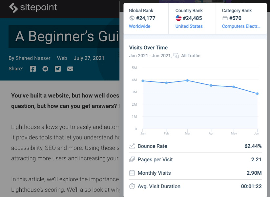The width and height of the screenshot is (270, 197).
Task: Click the Bounce Rate icon
Action: click(x=132, y=146)
